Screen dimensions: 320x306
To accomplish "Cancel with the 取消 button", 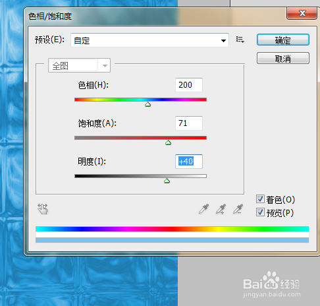I will pos(283,58).
